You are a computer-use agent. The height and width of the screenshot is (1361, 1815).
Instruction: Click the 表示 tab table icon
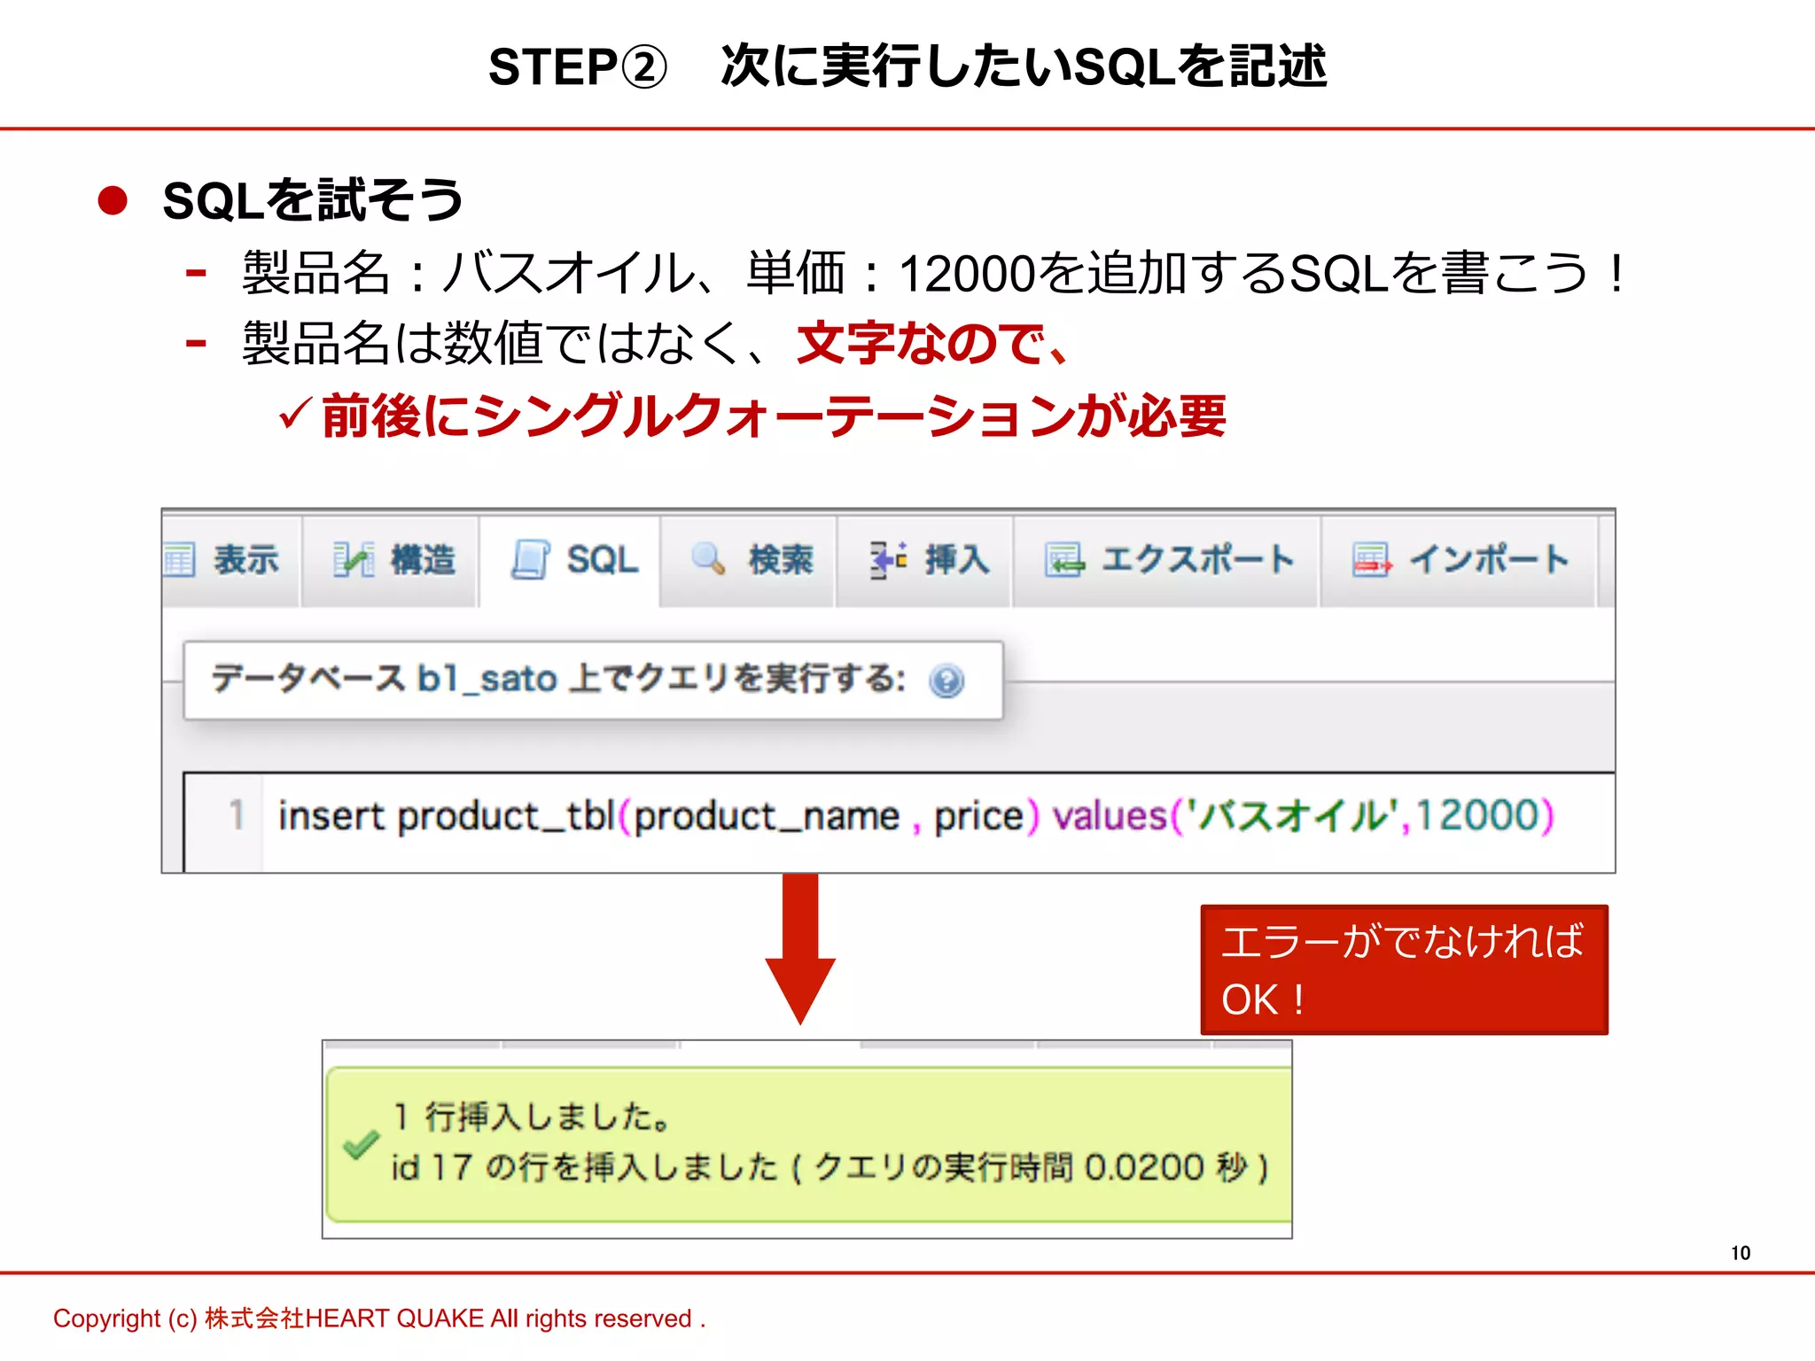179,559
